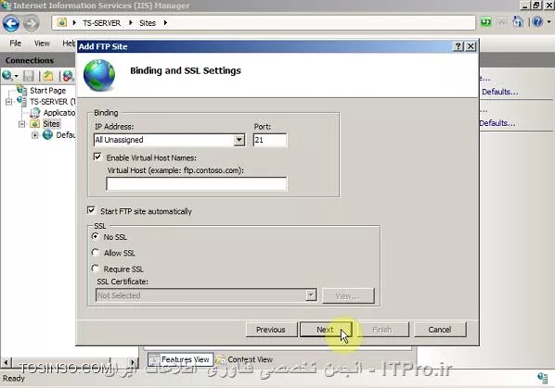
Task: Open the Connect icon dropdown arrow
Action: [x=17, y=76]
